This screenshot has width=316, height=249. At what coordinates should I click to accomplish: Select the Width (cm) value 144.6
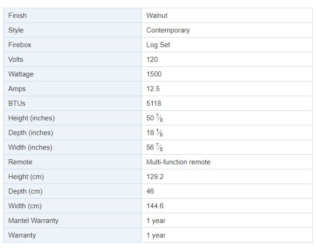pos(155,206)
